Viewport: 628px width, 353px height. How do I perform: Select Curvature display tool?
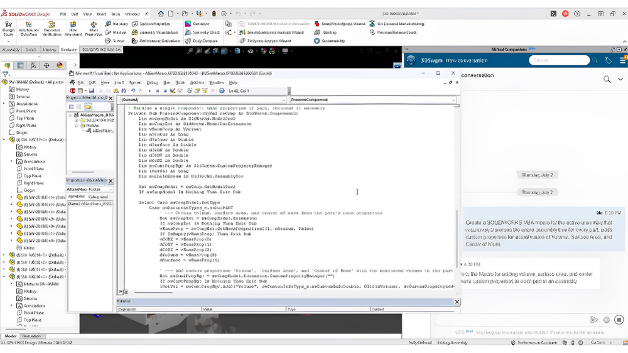[197, 24]
